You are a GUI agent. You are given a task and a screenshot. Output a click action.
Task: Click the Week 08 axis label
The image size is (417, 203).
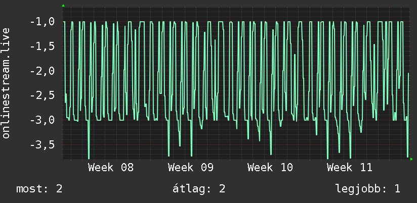111,168
